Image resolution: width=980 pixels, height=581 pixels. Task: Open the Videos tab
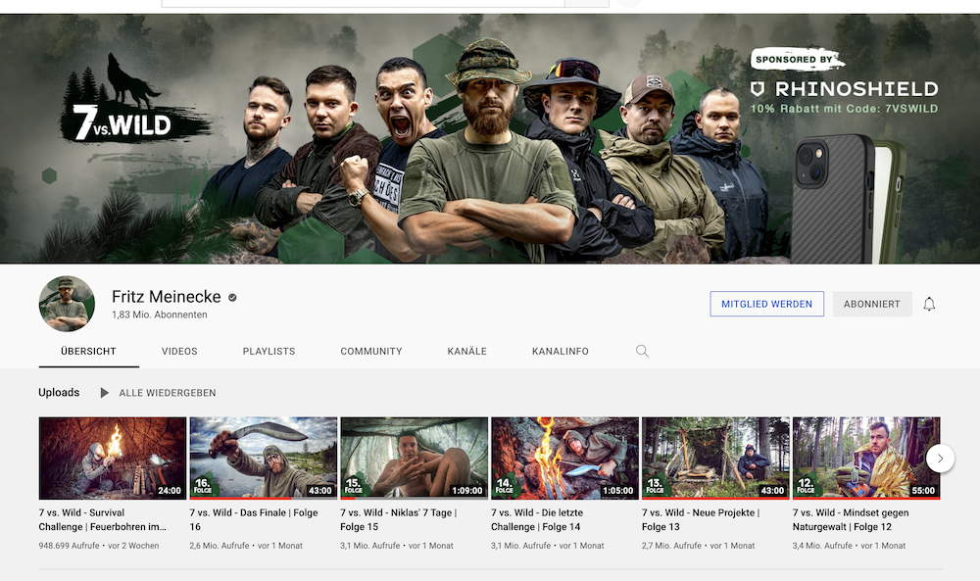pyautogui.click(x=179, y=351)
